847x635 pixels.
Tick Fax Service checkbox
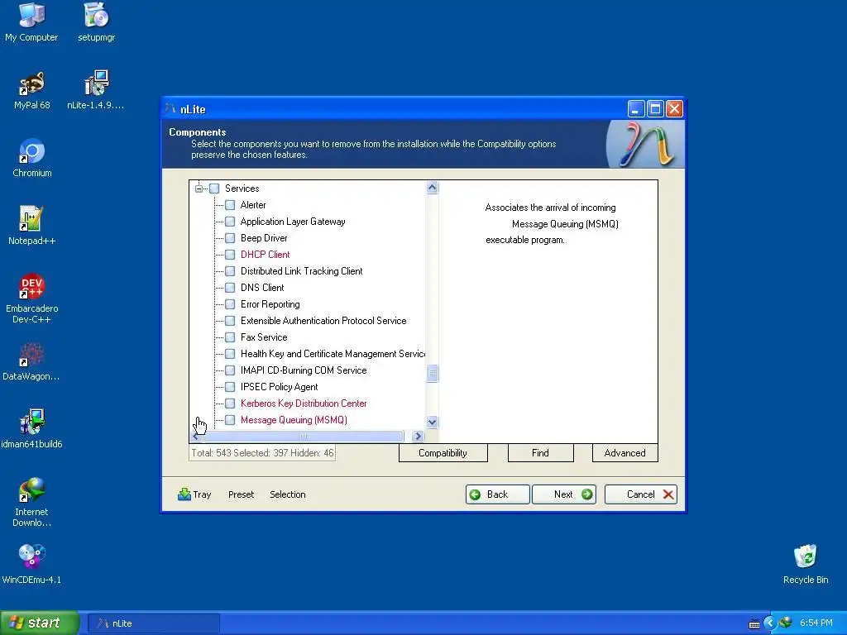click(x=230, y=337)
